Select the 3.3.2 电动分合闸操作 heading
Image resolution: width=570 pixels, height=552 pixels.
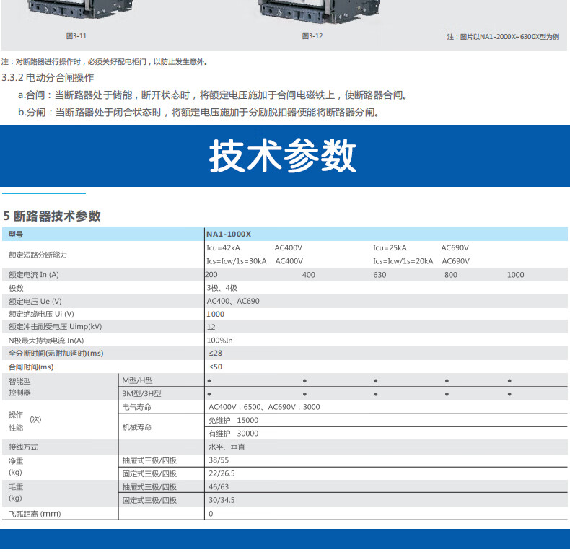pyautogui.click(x=48, y=77)
